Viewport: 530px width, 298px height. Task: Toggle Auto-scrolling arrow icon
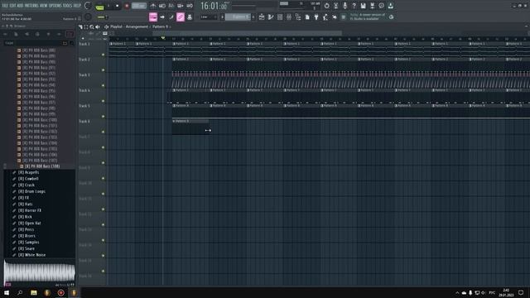click(162, 17)
